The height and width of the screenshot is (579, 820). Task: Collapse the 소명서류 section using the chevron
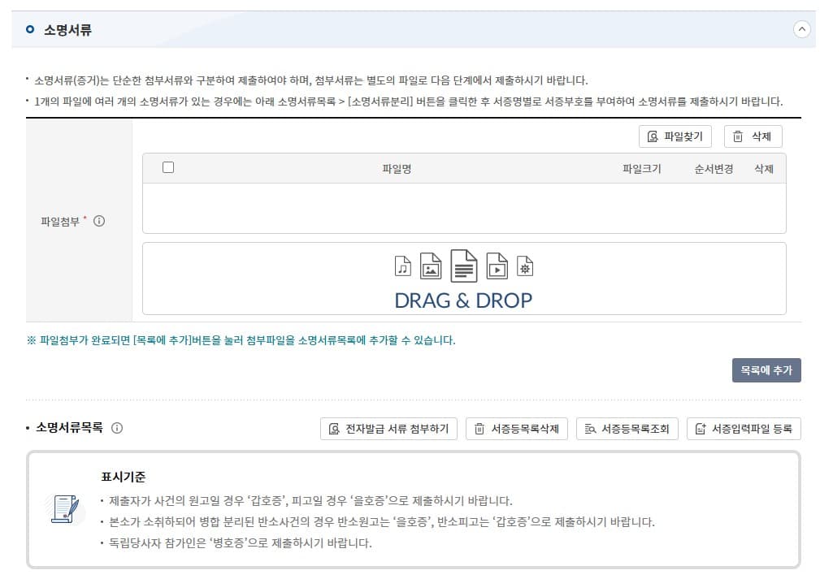point(801,29)
